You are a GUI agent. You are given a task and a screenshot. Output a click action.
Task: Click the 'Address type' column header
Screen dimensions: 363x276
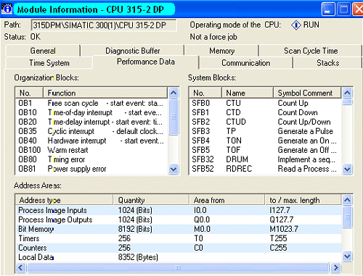65,200
